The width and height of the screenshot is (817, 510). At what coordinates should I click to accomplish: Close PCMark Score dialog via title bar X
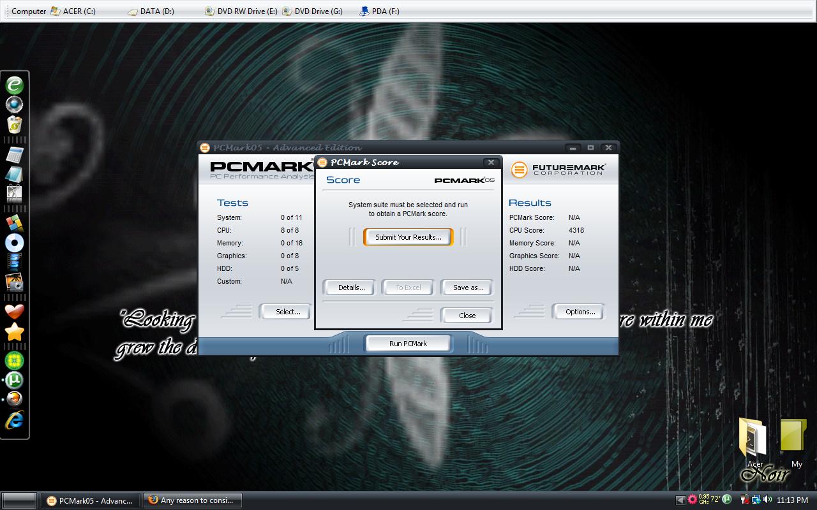[x=490, y=163]
